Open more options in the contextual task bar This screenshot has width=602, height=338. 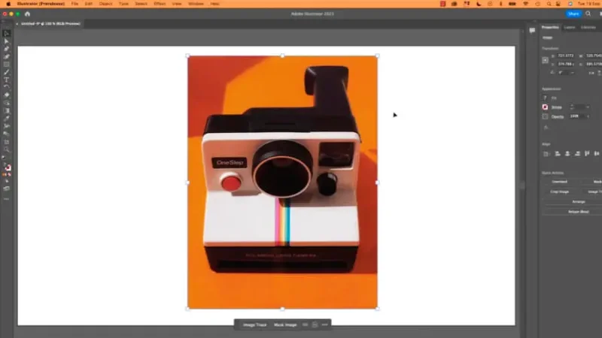click(x=325, y=324)
